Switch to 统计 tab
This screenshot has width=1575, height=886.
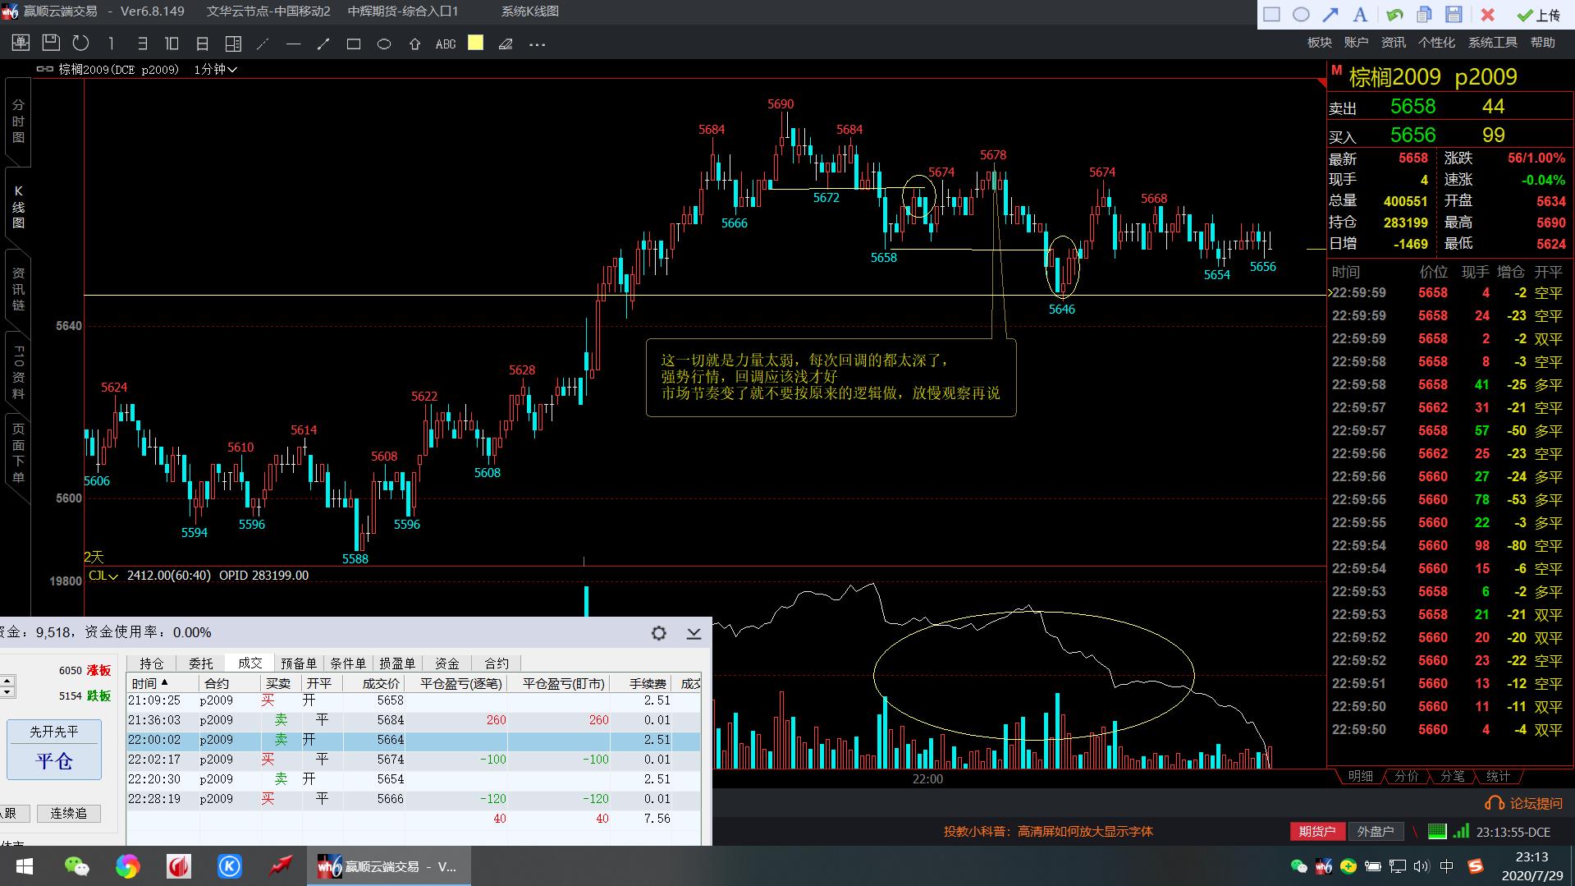1498,776
